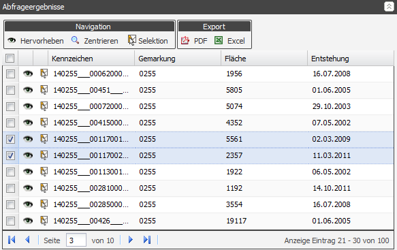
Task: Go to the previous results page
Action: (x=28, y=240)
